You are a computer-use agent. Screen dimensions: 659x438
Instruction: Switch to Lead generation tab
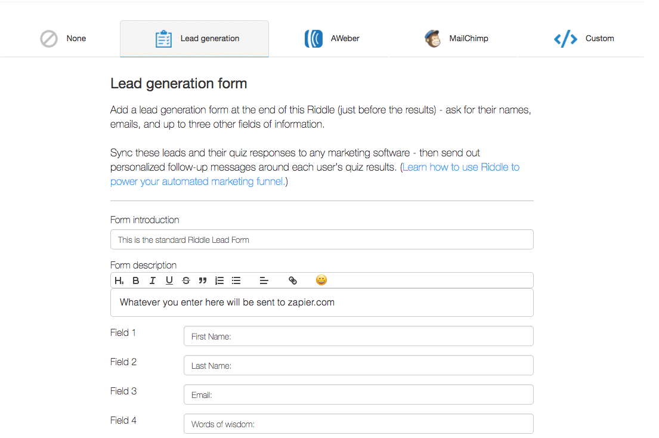click(194, 39)
